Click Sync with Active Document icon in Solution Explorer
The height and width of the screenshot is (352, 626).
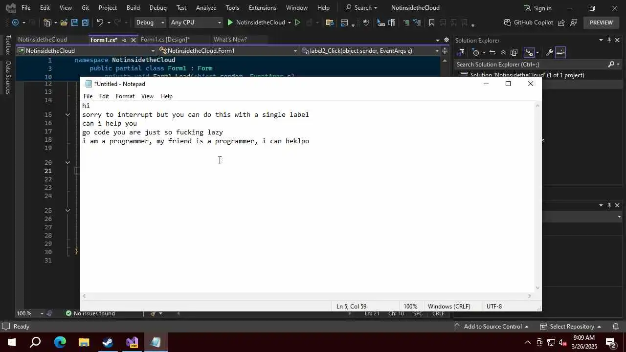[492, 52]
